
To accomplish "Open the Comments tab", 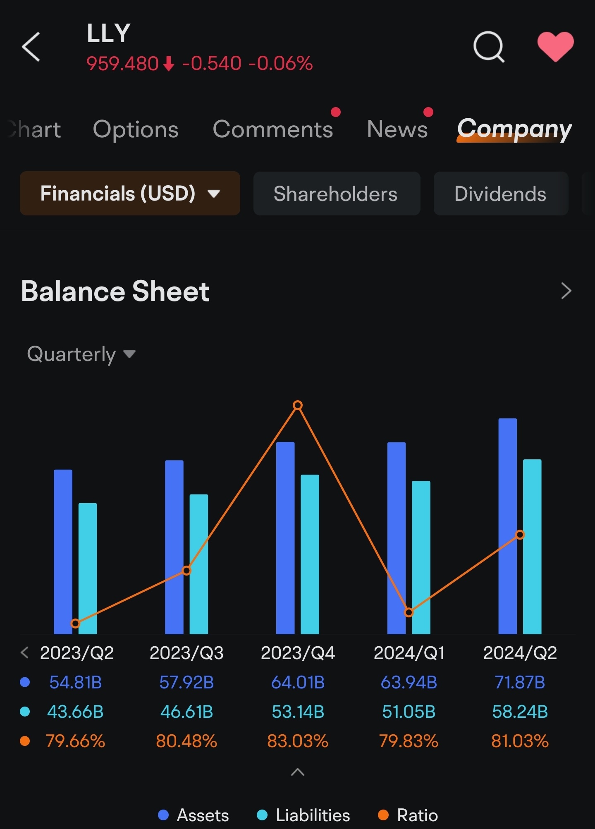I will coord(273,129).
